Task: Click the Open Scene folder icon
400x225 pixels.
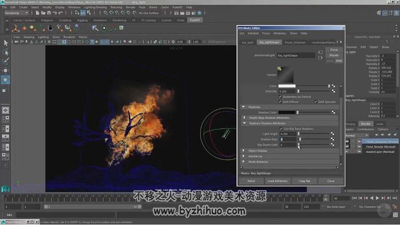Action: (x=43, y=13)
